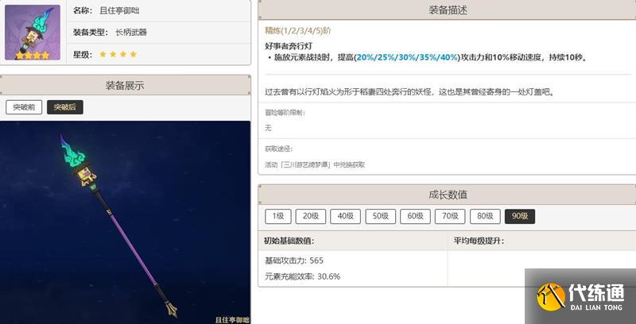The image size is (636, 324).
Task: Collapse the 成长数值 section header
Action: point(447,195)
